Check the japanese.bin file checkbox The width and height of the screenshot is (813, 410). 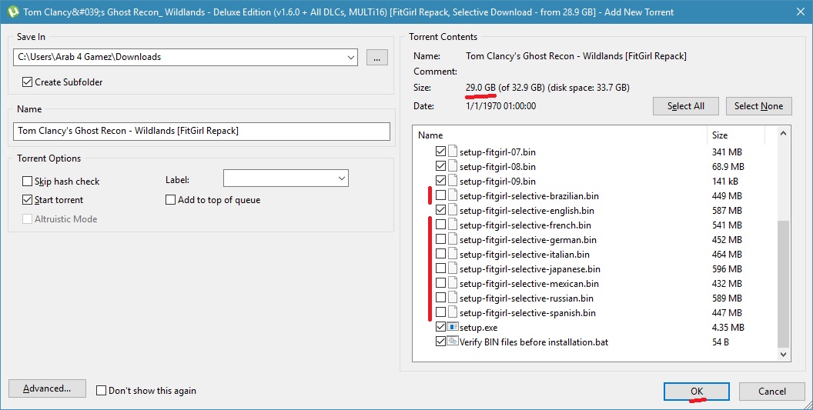(x=440, y=268)
